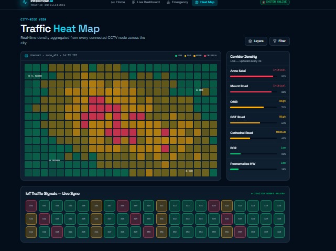Click the Medium tag on Cathedral Road
This screenshot has width=336, height=251.
click(x=281, y=132)
